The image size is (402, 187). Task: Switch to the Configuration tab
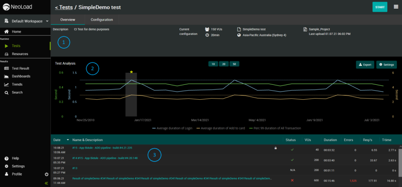point(102,20)
